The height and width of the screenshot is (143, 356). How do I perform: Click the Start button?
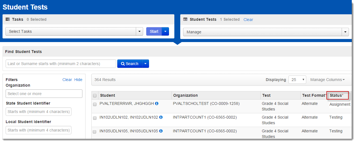pos(154,31)
